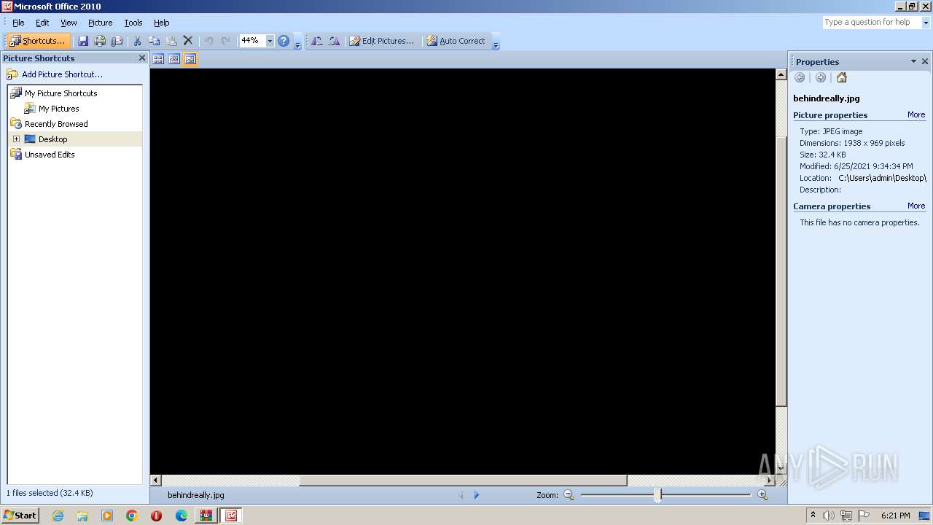Open Google Chrome from taskbar
The height and width of the screenshot is (525, 933).
pyautogui.click(x=132, y=516)
